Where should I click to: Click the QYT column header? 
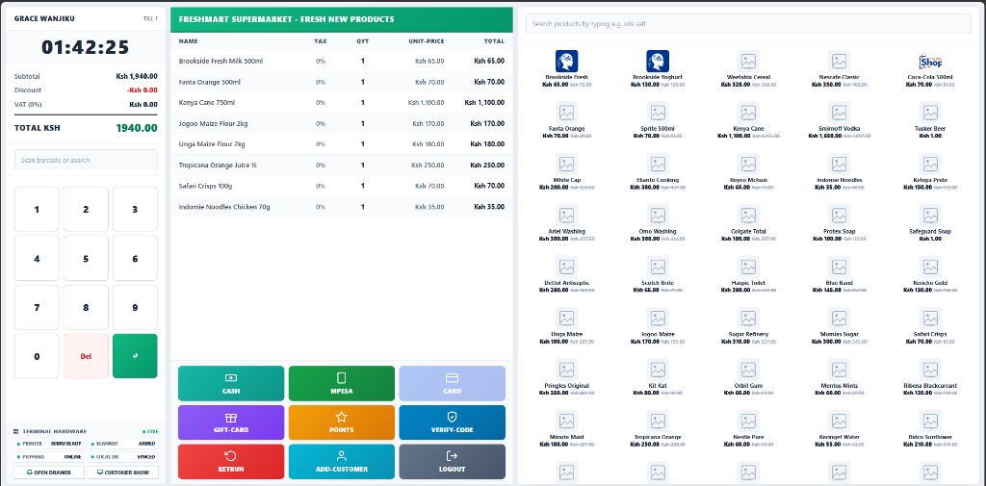tap(363, 41)
